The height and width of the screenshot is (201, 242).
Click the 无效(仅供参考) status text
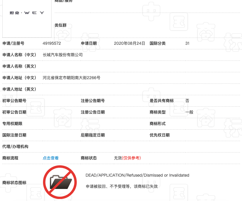127,158
